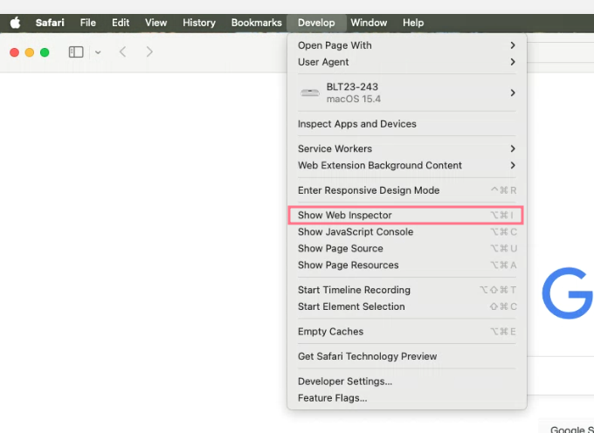Expand the sidebar options dropdown chevron
Screen dimensions: 594x433
click(98, 52)
